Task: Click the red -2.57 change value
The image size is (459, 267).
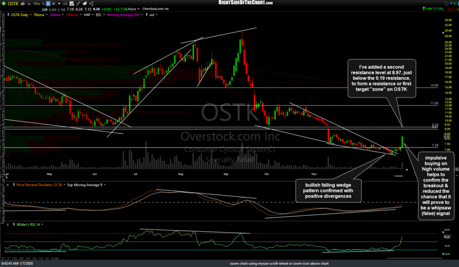Action: 449,9
